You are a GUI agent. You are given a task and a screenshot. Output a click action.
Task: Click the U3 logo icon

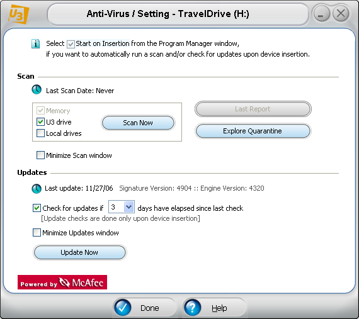pyautogui.click(x=19, y=14)
